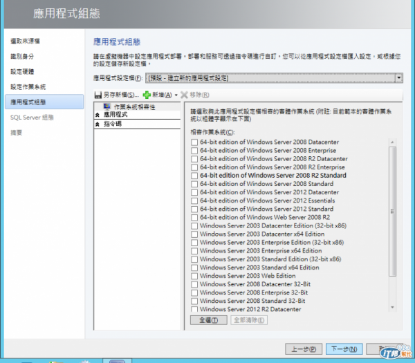Screen dimensions: 415x363
Task: Check Windows Server 2003 Enterprise Edition (32-bit x86)
Action: [194, 243]
